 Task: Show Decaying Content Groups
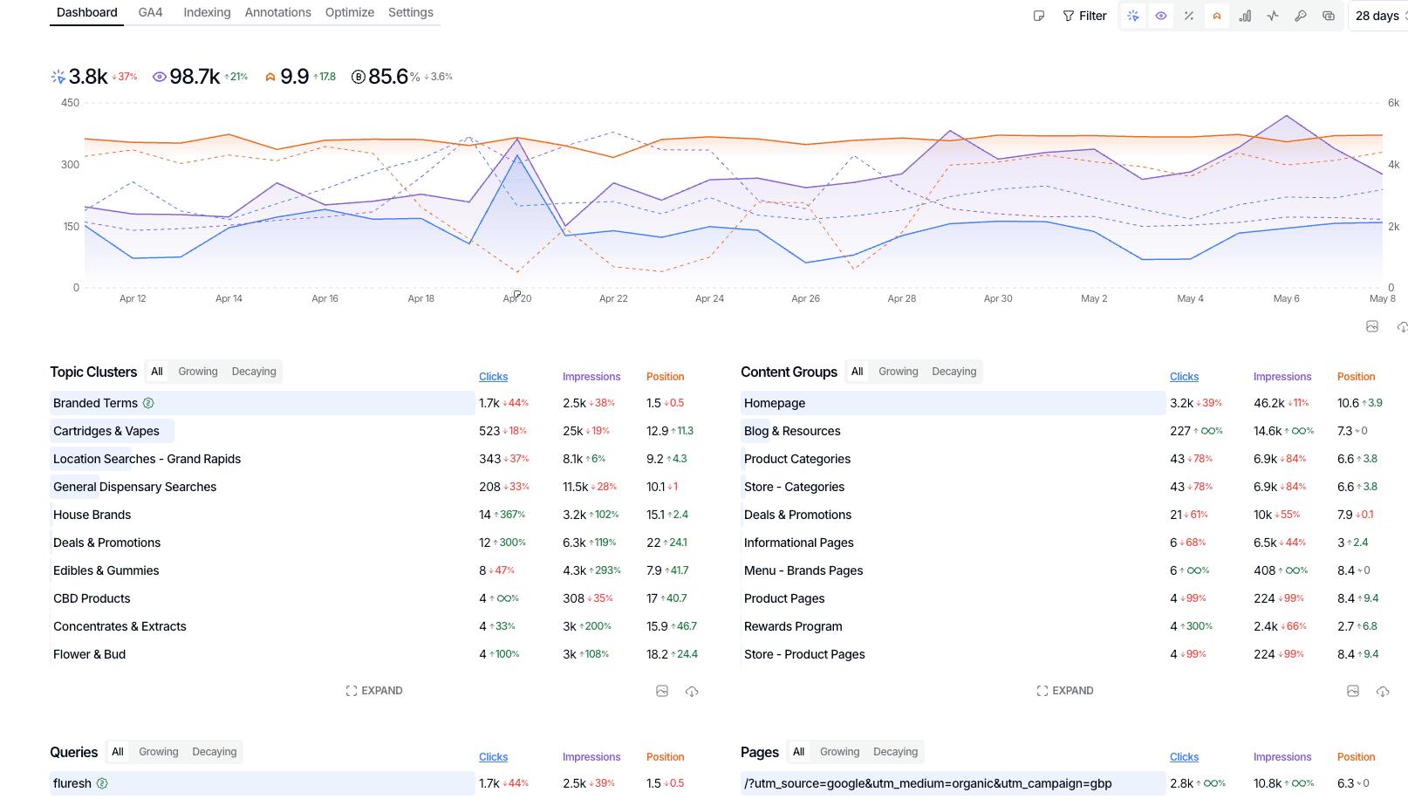(x=954, y=372)
